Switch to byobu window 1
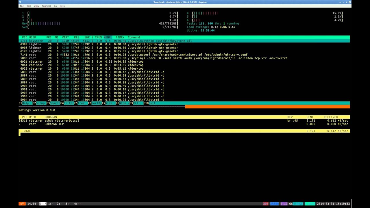370x208 pixels. [50, 204]
